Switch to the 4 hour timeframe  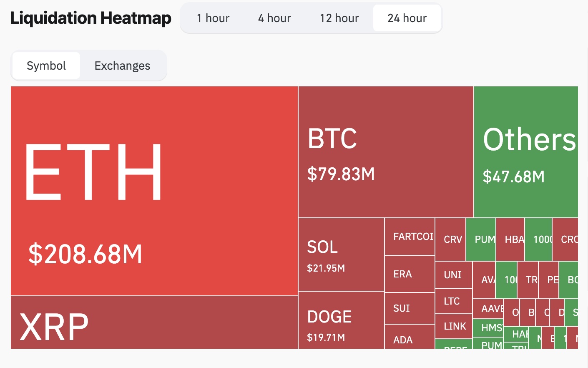(274, 18)
